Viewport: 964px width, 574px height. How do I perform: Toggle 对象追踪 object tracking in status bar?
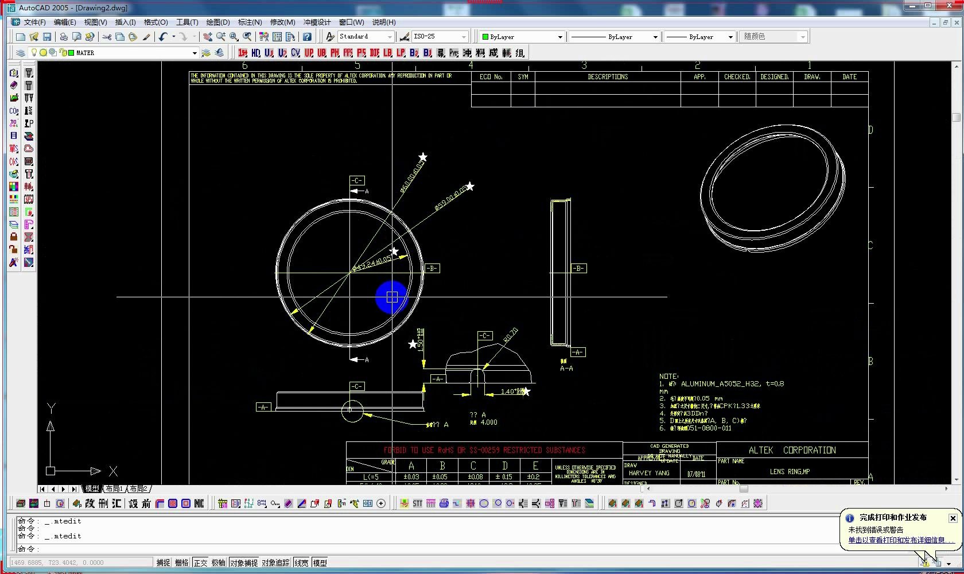pyautogui.click(x=276, y=563)
